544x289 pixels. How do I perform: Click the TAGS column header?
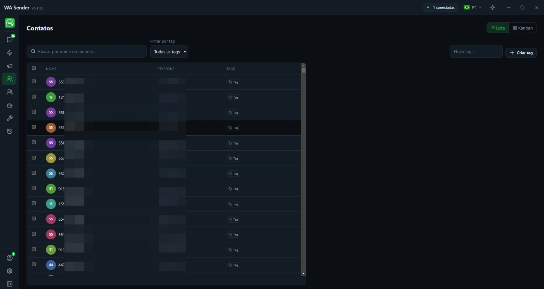[x=231, y=69]
